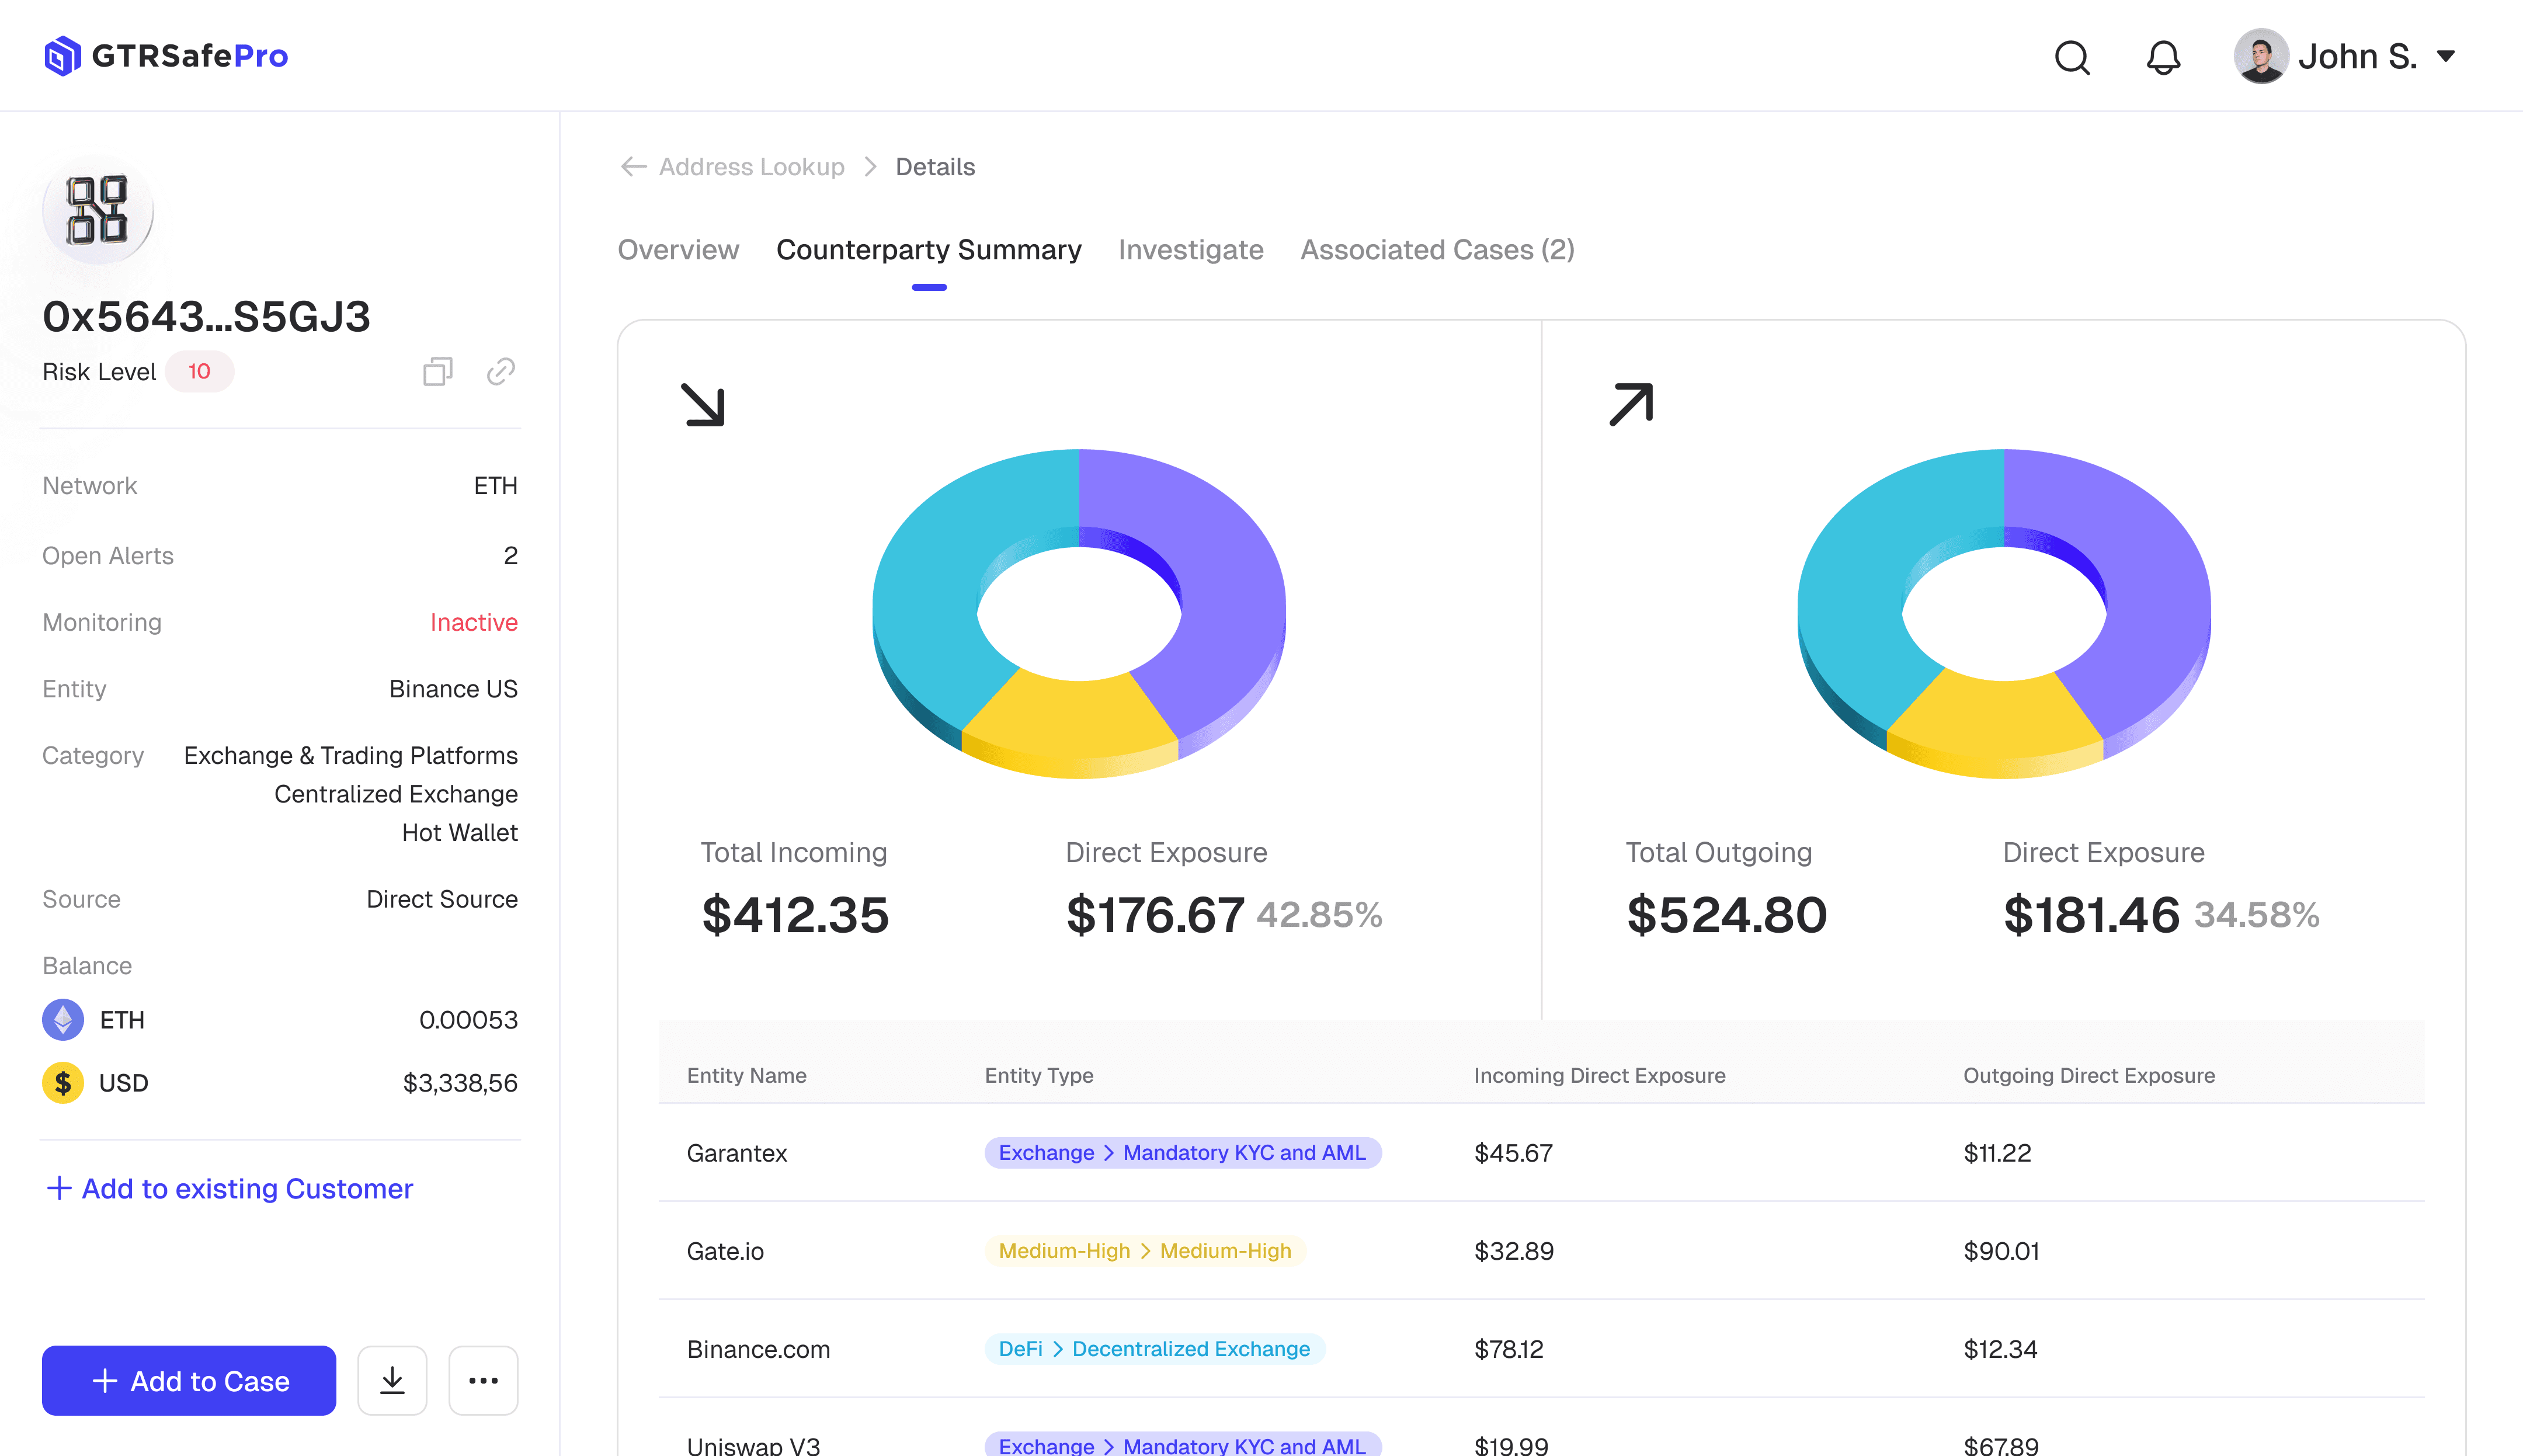Click the download icon button
Image resolution: width=2523 pixels, height=1456 pixels.
click(x=392, y=1381)
